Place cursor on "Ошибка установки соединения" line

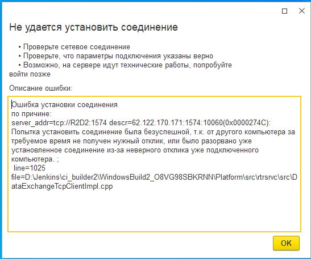pyautogui.click(x=64, y=105)
